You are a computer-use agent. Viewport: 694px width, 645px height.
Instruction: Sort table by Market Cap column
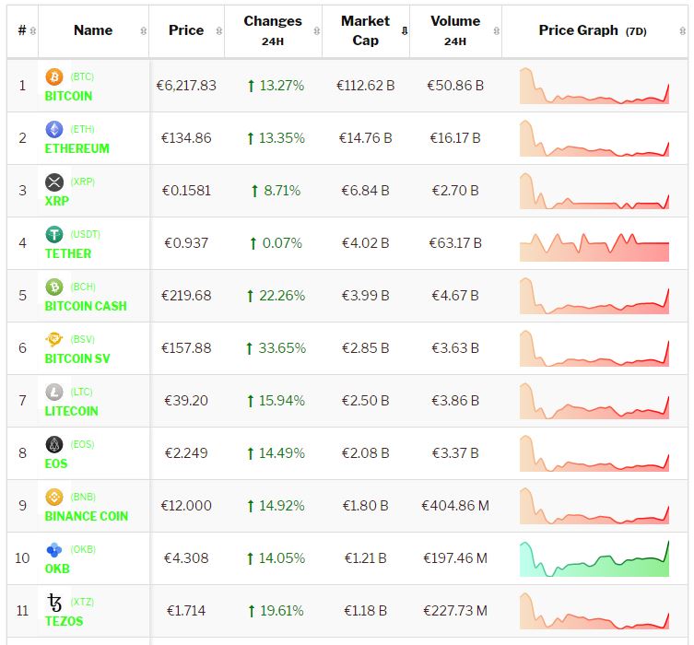click(x=366, y=30)
